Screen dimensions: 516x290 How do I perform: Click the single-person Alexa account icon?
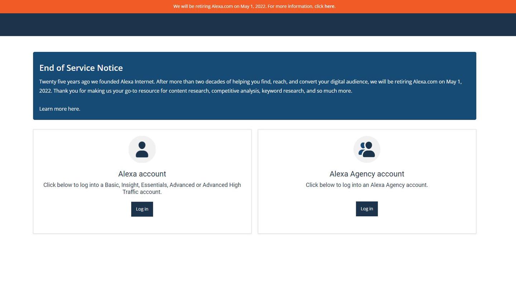[142, 149]
